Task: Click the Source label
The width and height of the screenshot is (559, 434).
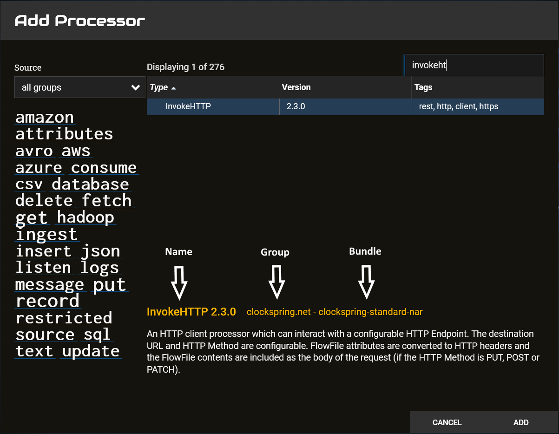Action: [x=28, y=67]
